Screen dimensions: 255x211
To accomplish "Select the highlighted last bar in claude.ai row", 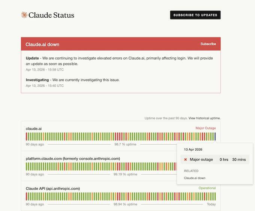I will click(215, 136).
